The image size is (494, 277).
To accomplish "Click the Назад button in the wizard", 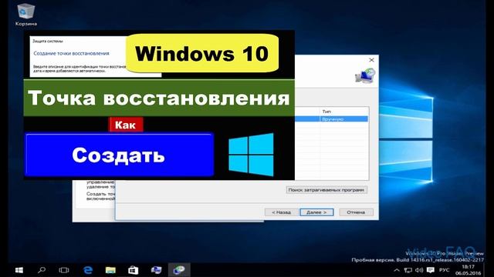I will [x=281, y=212].
